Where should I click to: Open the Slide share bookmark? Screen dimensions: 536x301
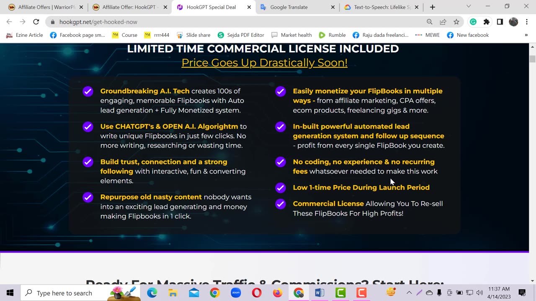(x=193, y=35)
